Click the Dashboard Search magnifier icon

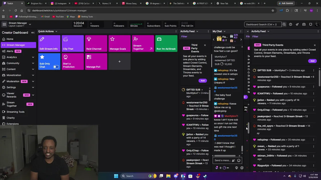click(284, 24)
